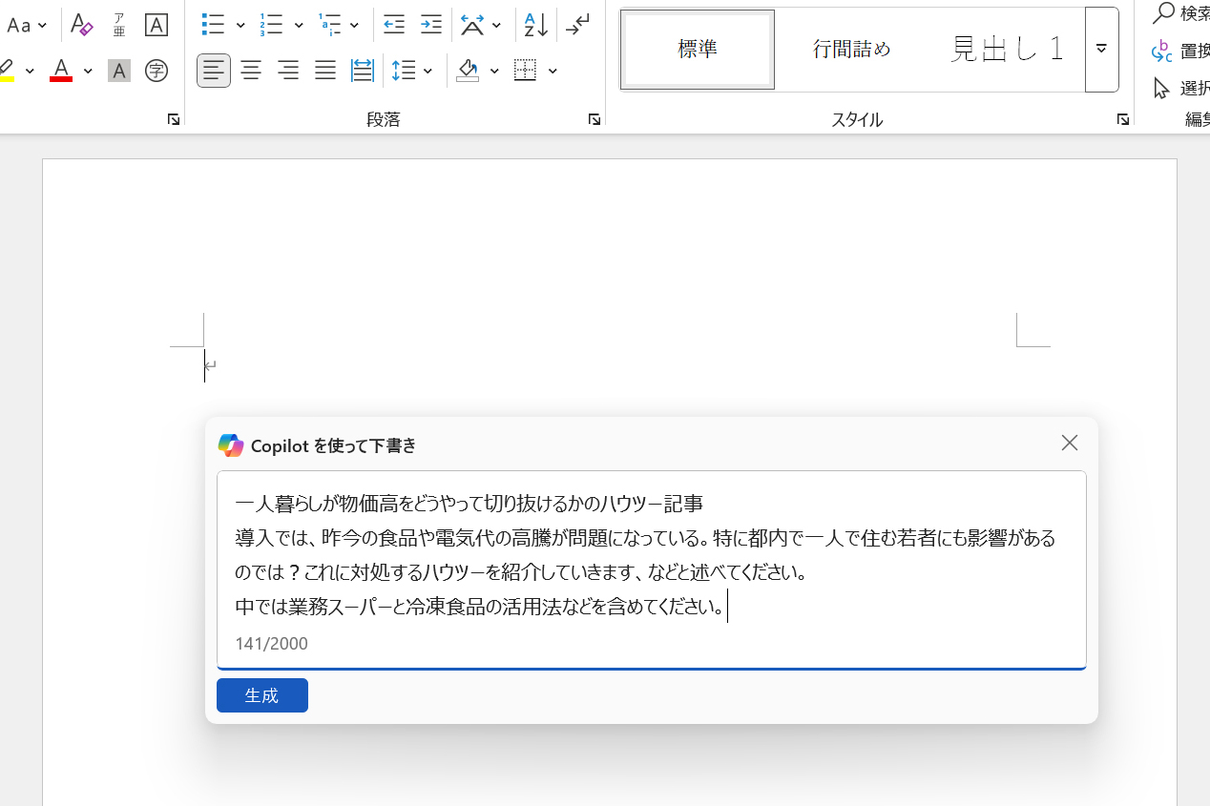Apply the 見出し 1 heading style
The width and height of the screenshot is (1210, 806).
click(x=1007, y=50)
